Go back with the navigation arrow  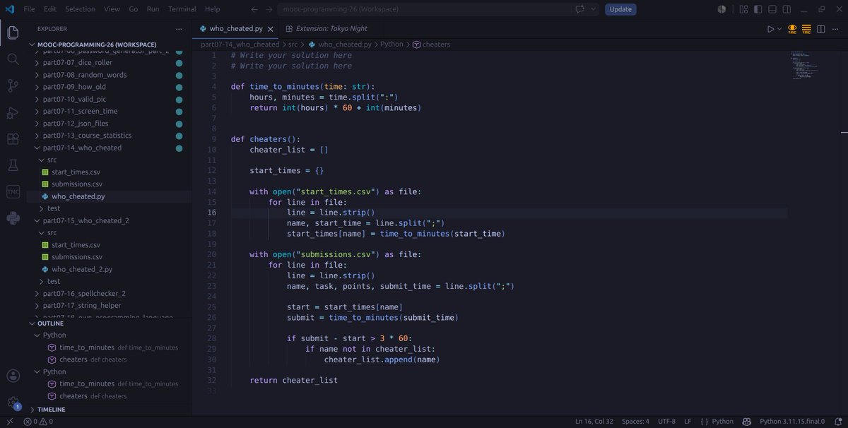(x=256, y=9)
